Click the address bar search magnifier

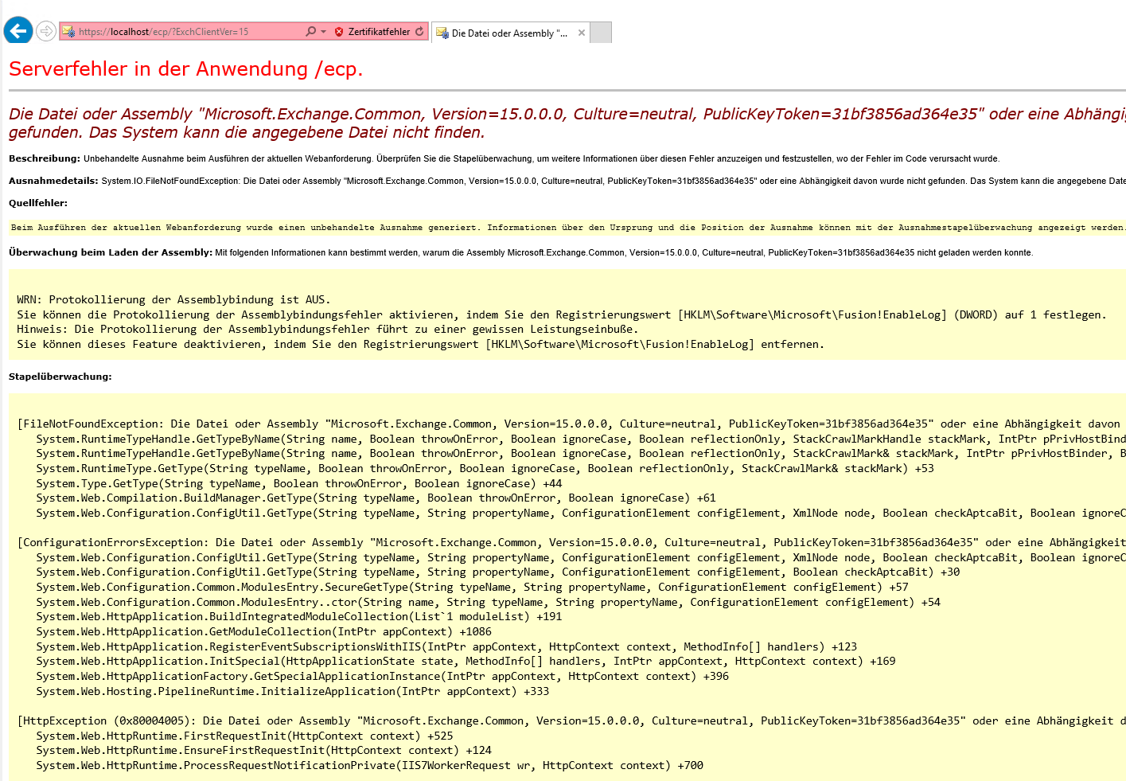tap(310, 32)
